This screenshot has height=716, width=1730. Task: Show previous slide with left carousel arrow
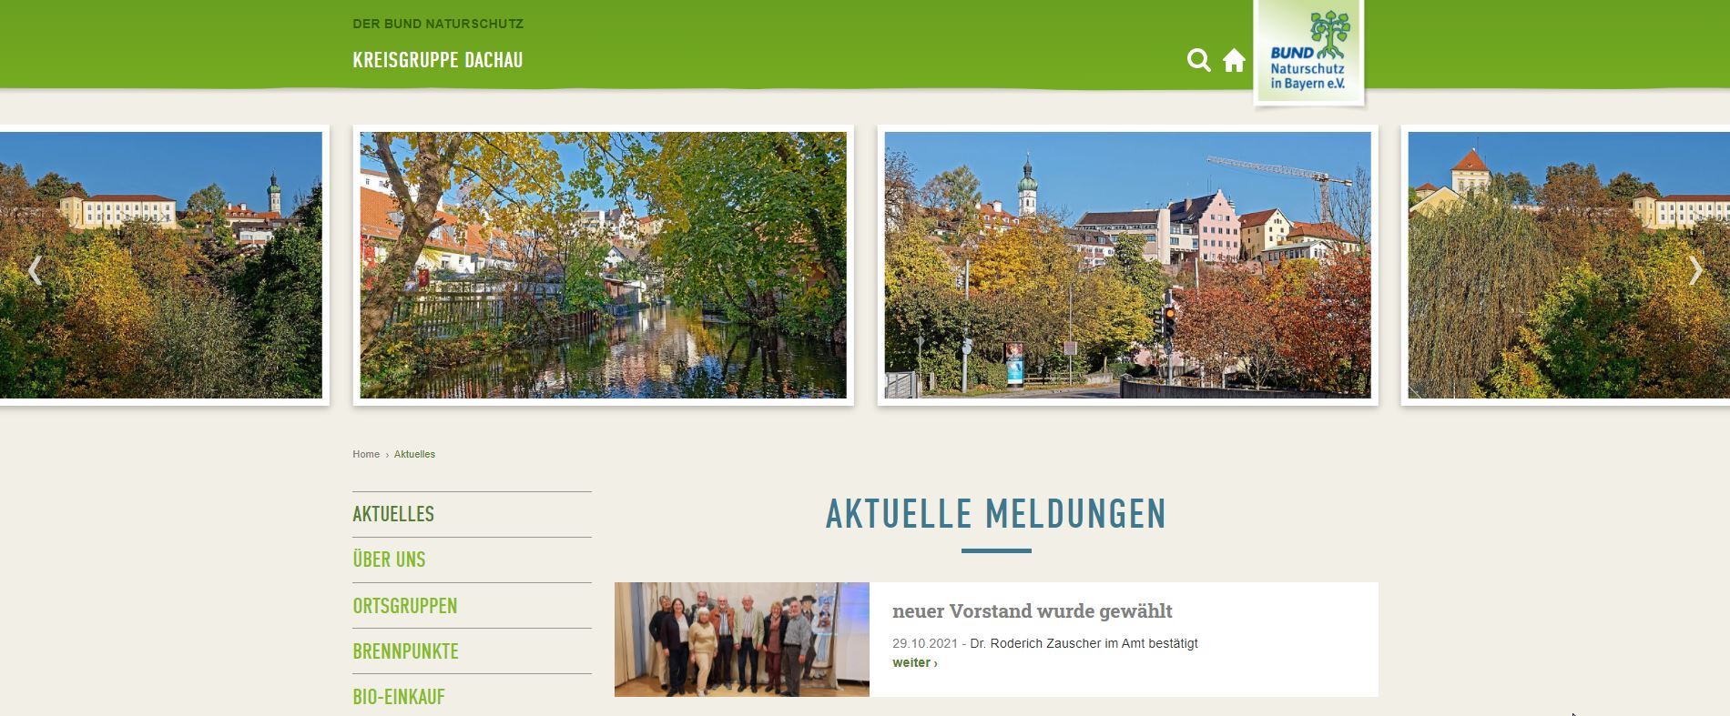(x=35, y=270)
